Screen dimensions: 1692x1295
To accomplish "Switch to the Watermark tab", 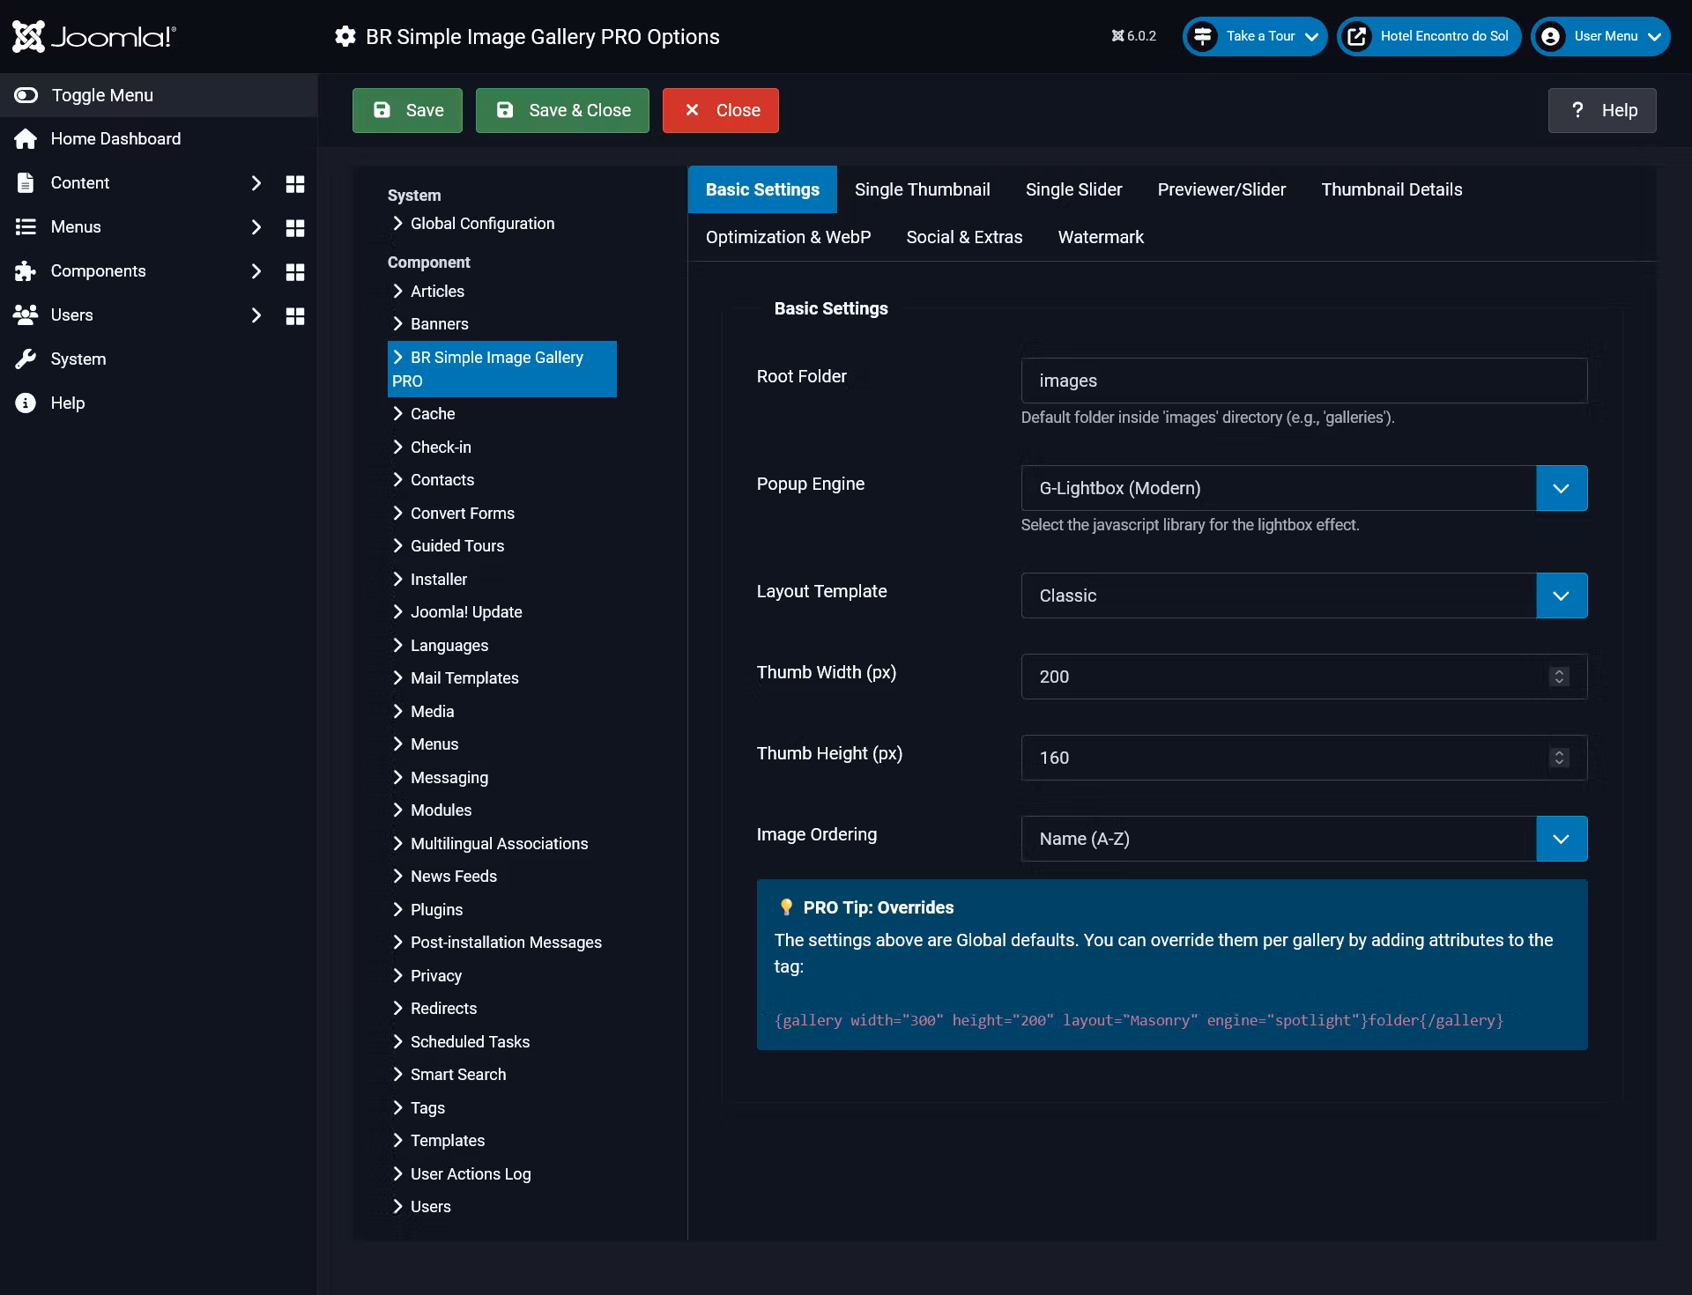I will 1101,237.
